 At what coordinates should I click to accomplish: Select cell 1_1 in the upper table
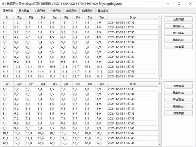[7, 23]
